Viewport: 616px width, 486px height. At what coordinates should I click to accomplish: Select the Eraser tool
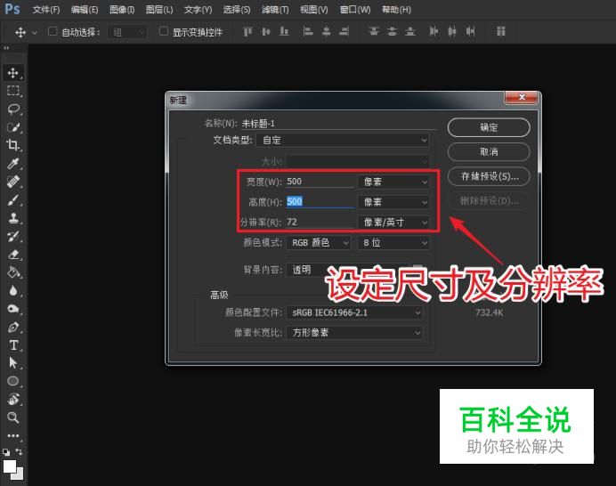click(x=13, y=255)
